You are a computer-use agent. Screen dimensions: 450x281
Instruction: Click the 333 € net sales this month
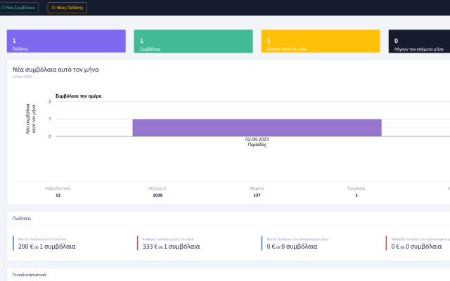point(171,247)
